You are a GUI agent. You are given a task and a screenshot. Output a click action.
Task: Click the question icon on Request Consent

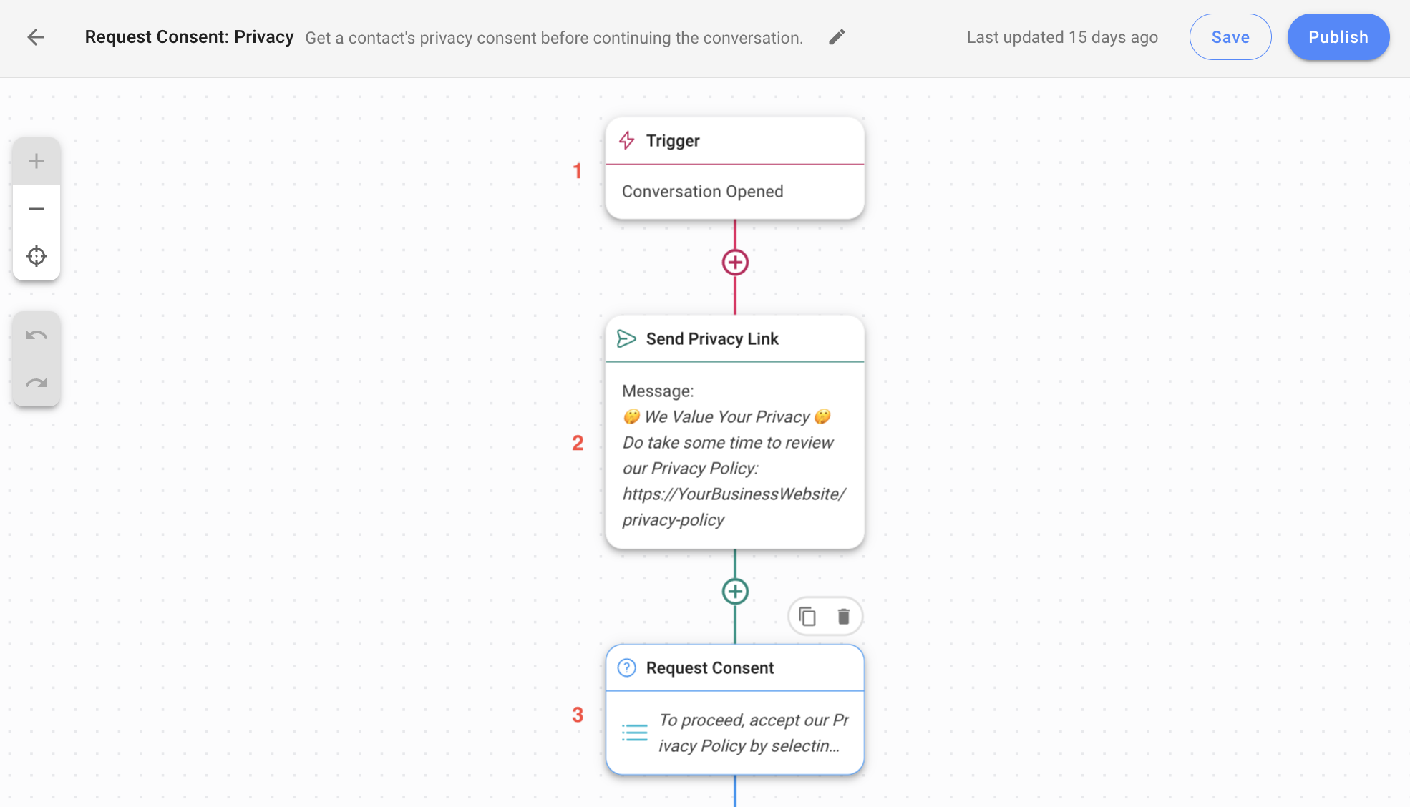pyautogui.click(x=627, y=667)
